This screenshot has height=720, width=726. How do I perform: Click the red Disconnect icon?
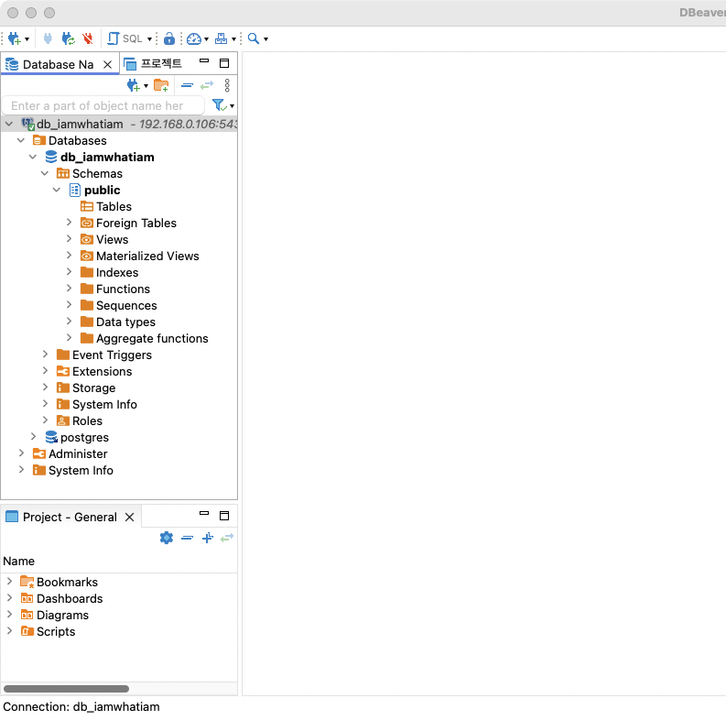[88, 38]
